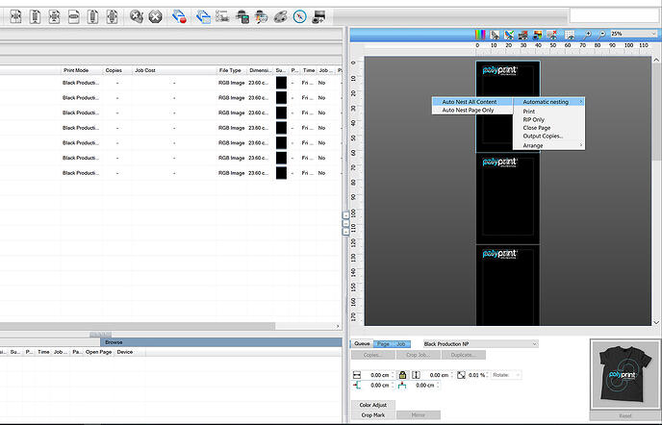Click the scale percent field showing 0.01 %

point(478,375)
